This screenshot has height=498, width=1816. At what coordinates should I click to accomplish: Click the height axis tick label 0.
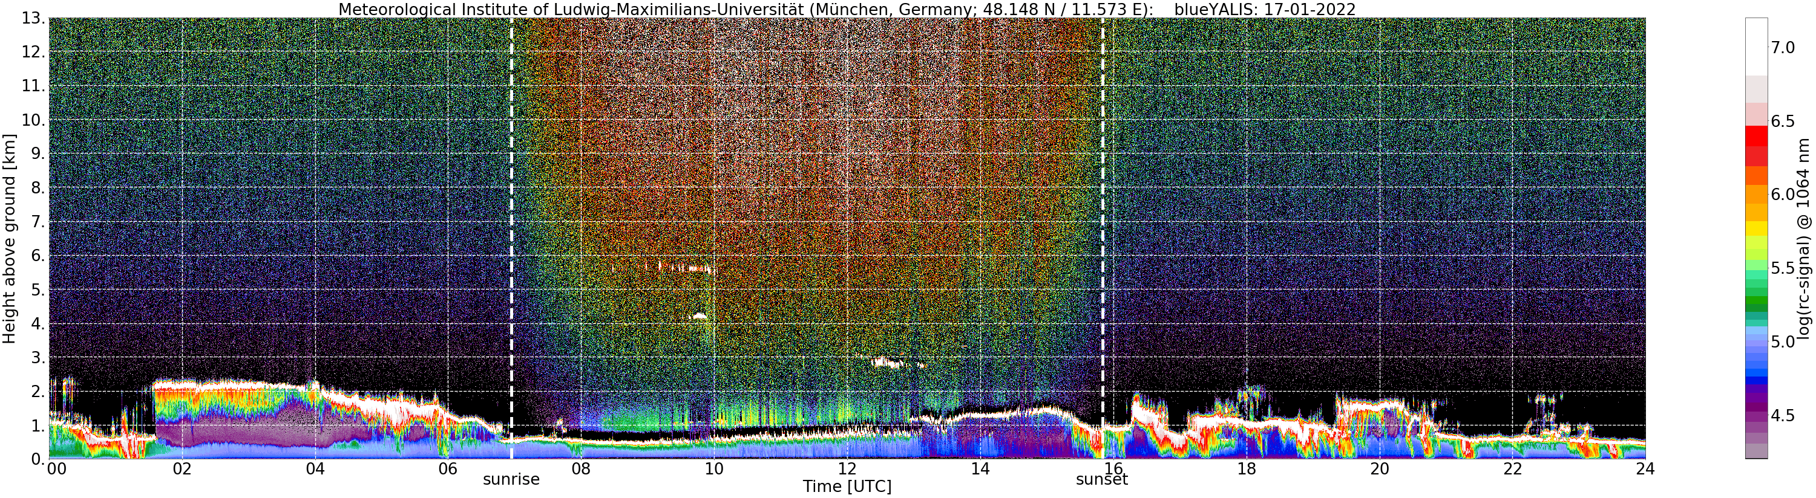[x=37, y=459]
